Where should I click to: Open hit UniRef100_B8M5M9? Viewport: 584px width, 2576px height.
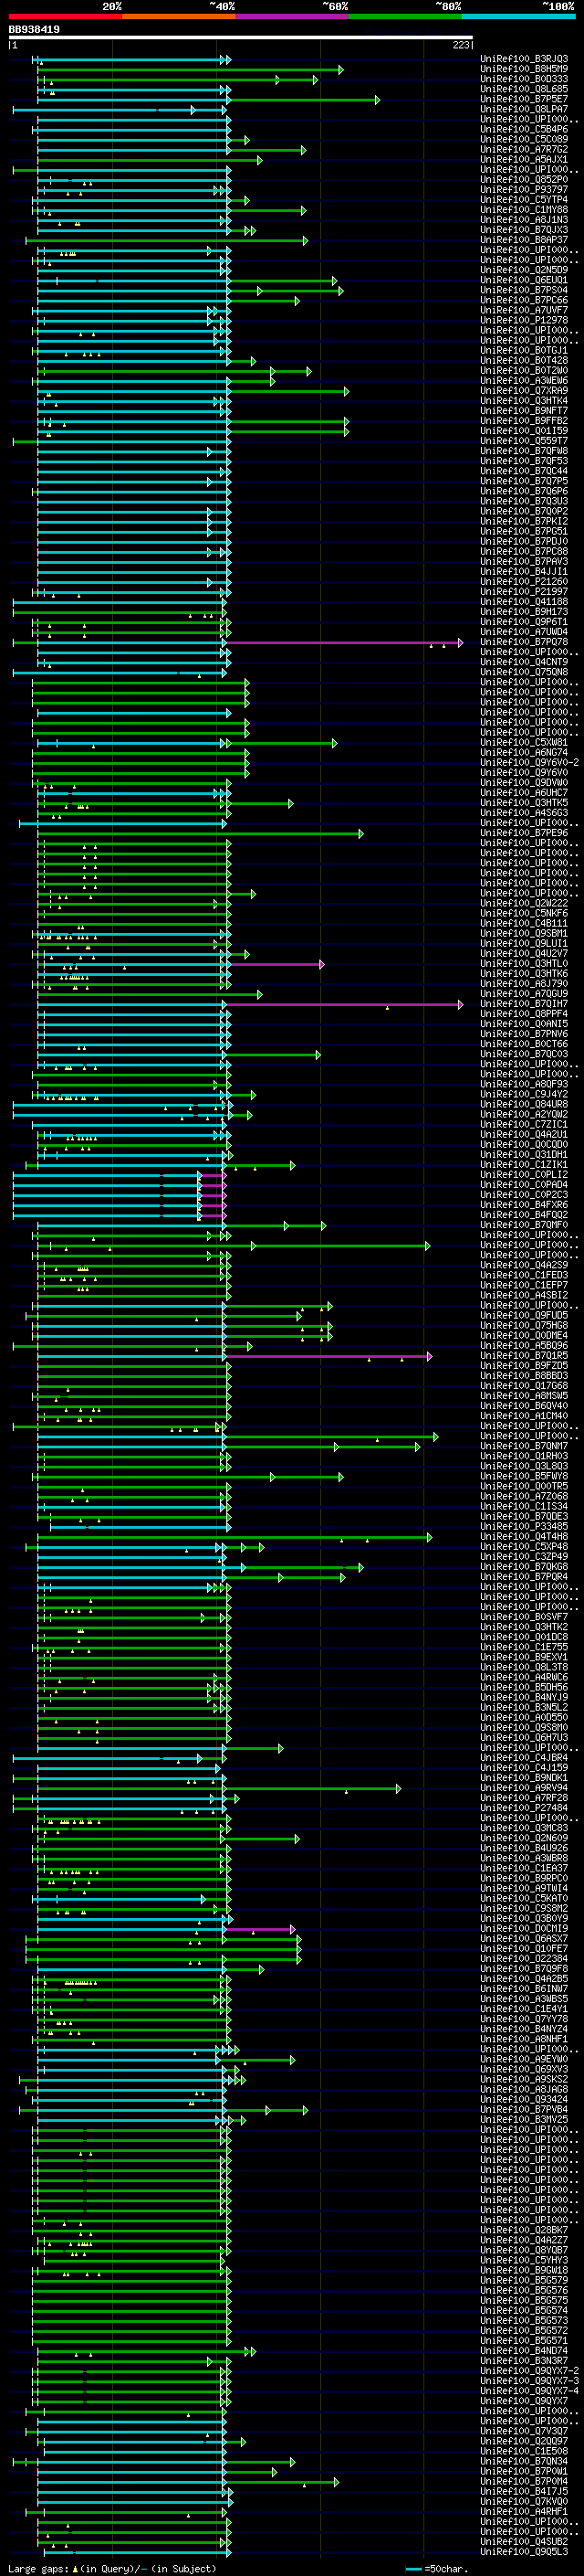pos(524,69)
